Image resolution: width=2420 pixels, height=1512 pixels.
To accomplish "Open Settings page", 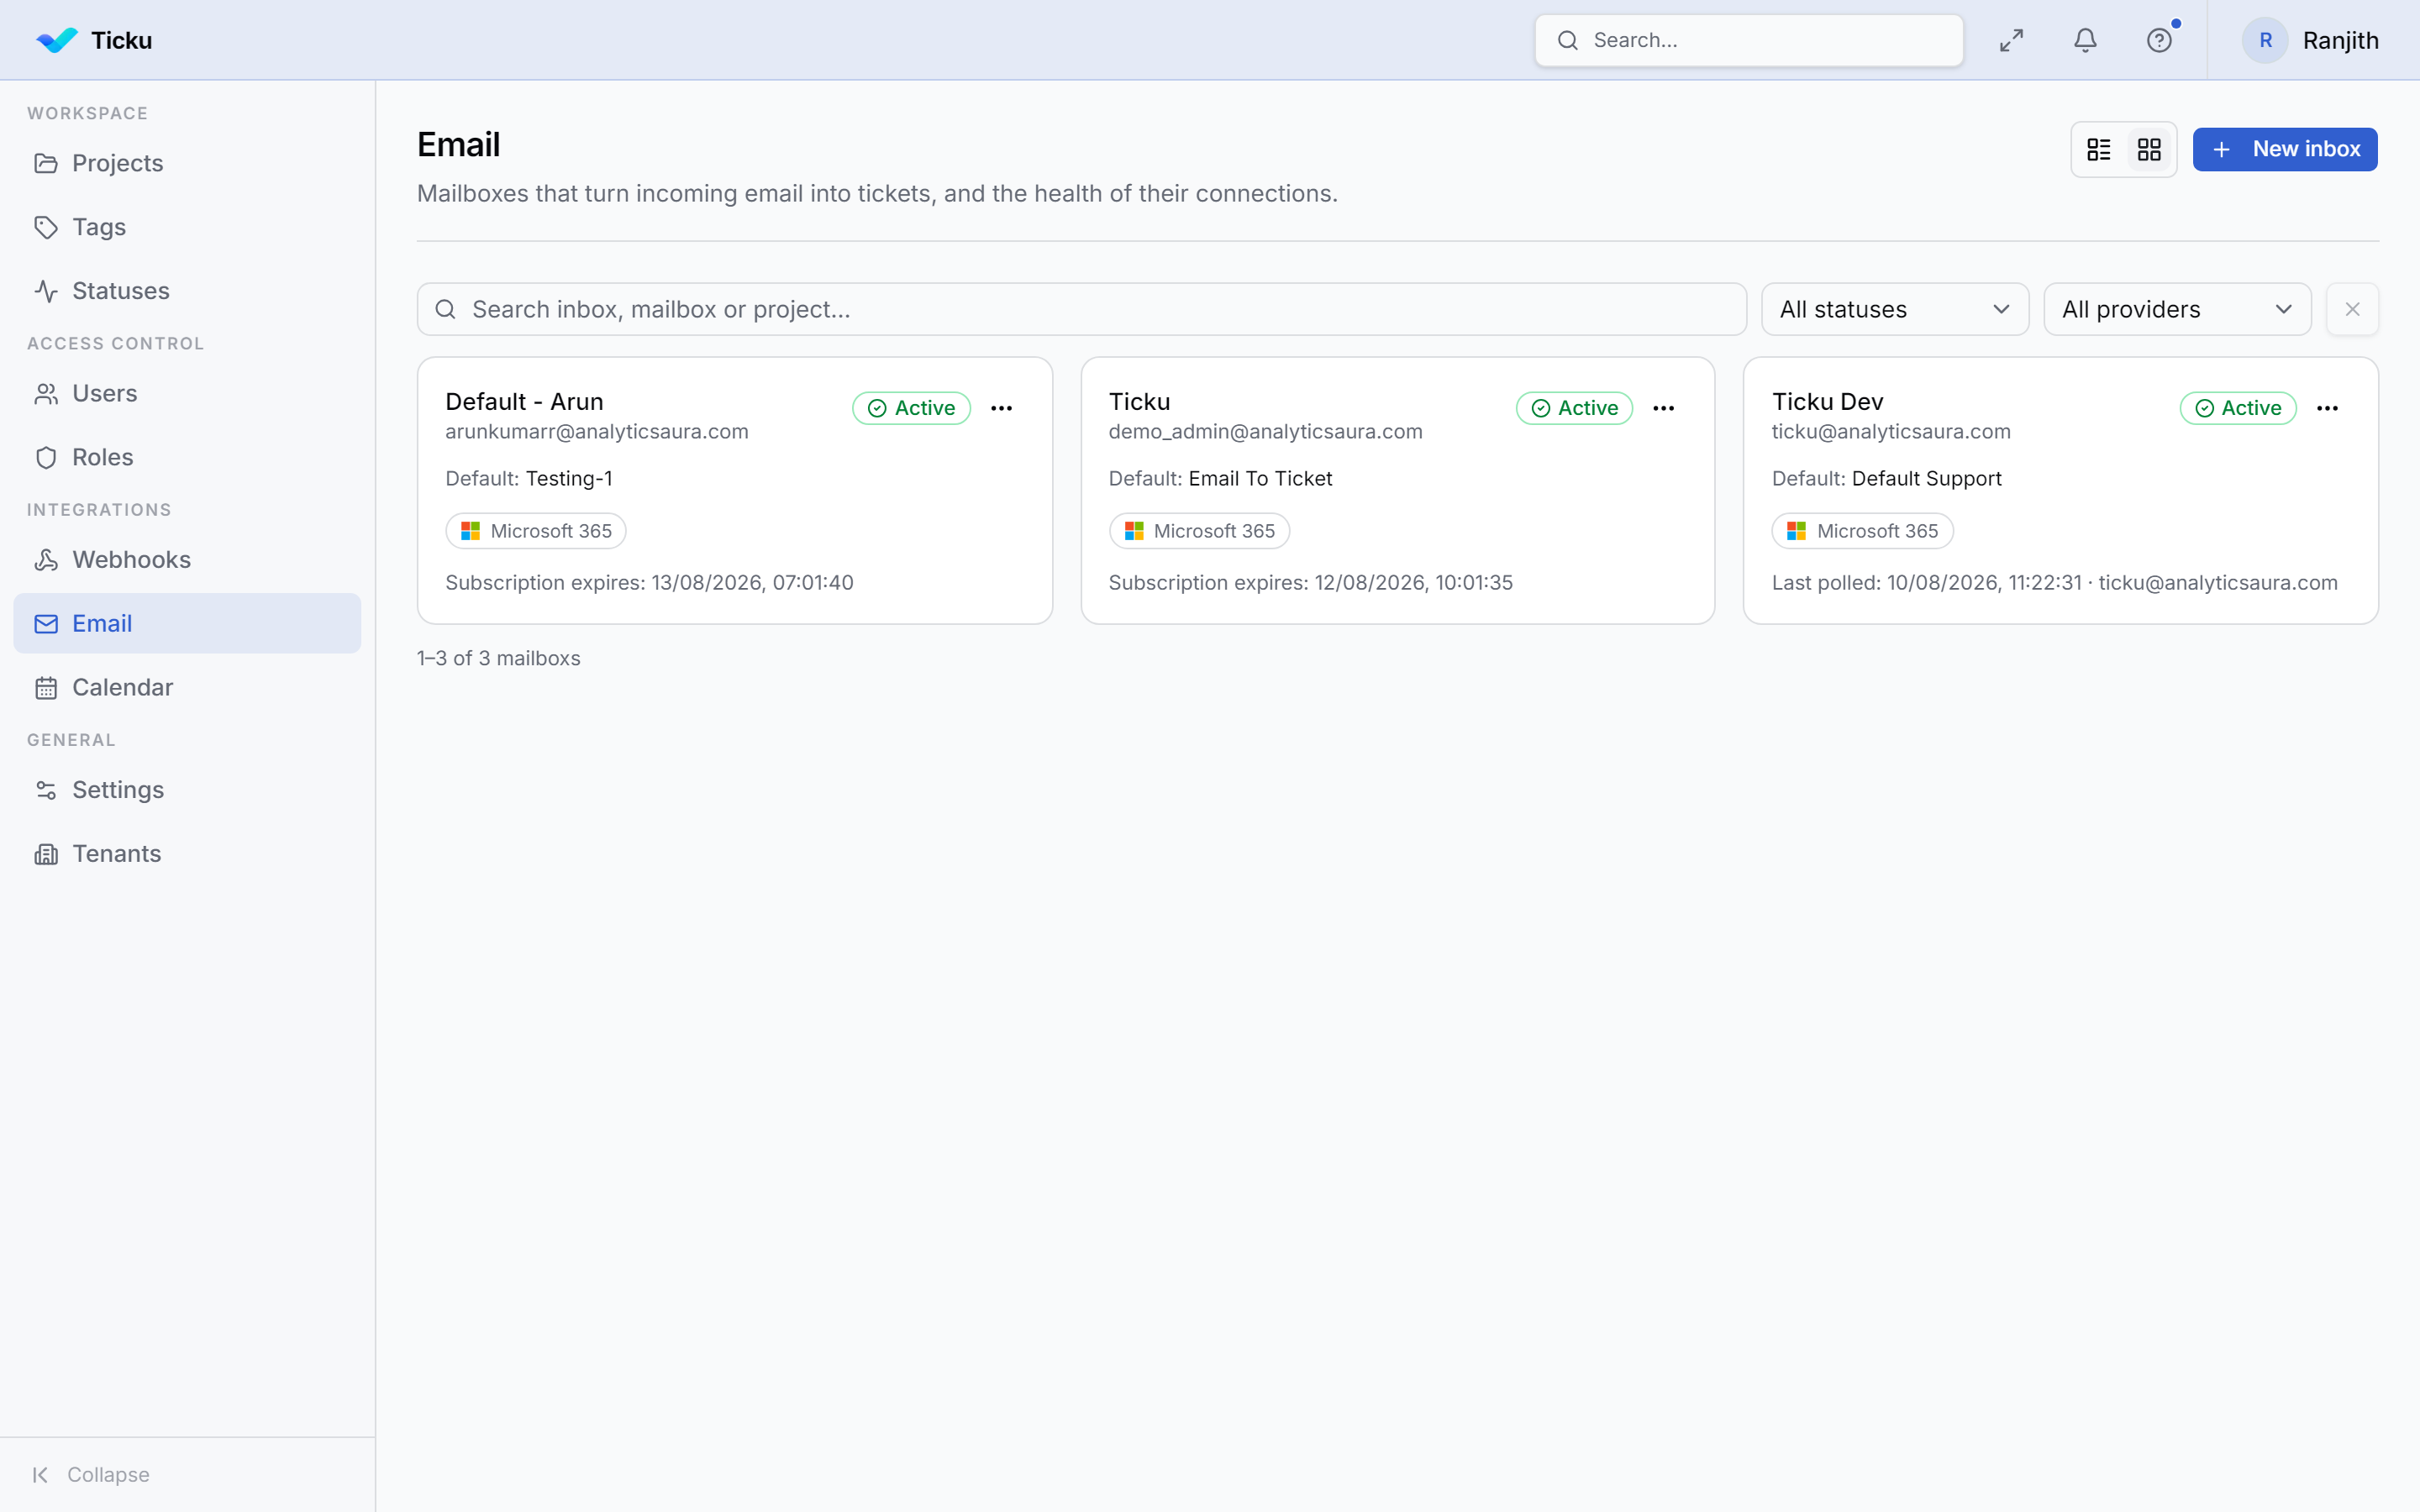I will pos(187,790).
